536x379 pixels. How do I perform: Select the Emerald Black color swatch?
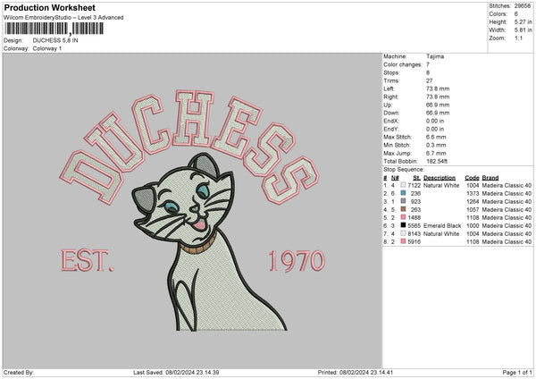coord(402,226)
